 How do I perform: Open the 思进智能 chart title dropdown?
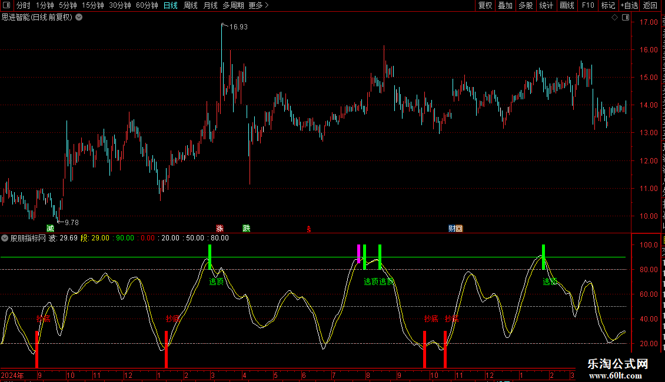point(79,18)
